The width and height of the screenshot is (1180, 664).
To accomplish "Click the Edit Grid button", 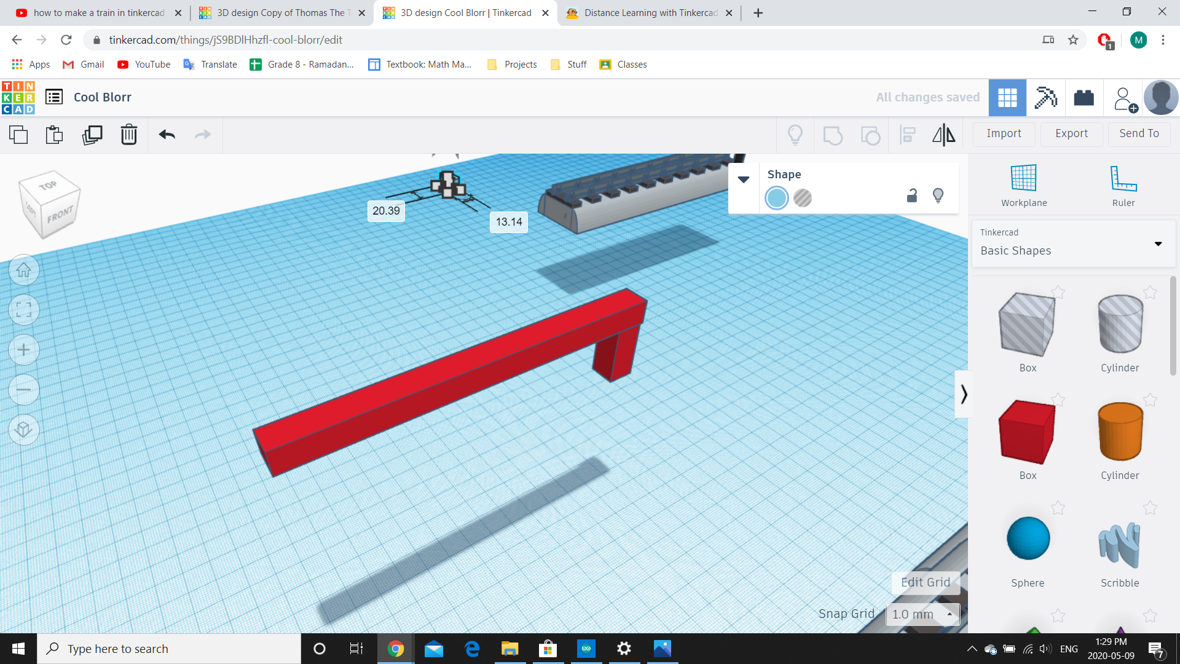I will pyautogui.click(x=926, y=582).
